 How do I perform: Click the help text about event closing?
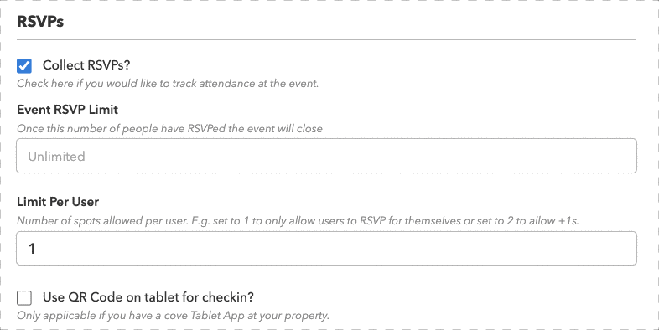(170, 128)
